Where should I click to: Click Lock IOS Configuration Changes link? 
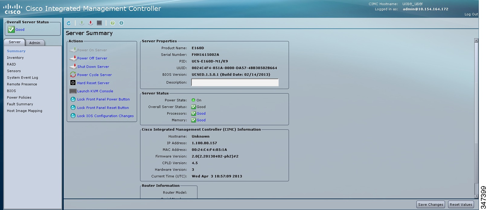coord(105,116)
